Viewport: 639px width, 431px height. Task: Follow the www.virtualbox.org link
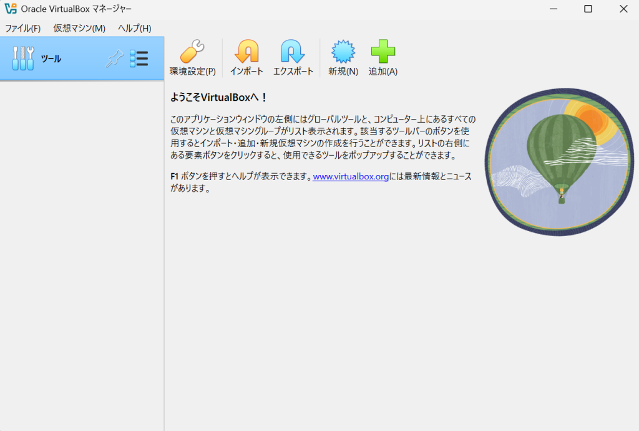tap(351, 176)
